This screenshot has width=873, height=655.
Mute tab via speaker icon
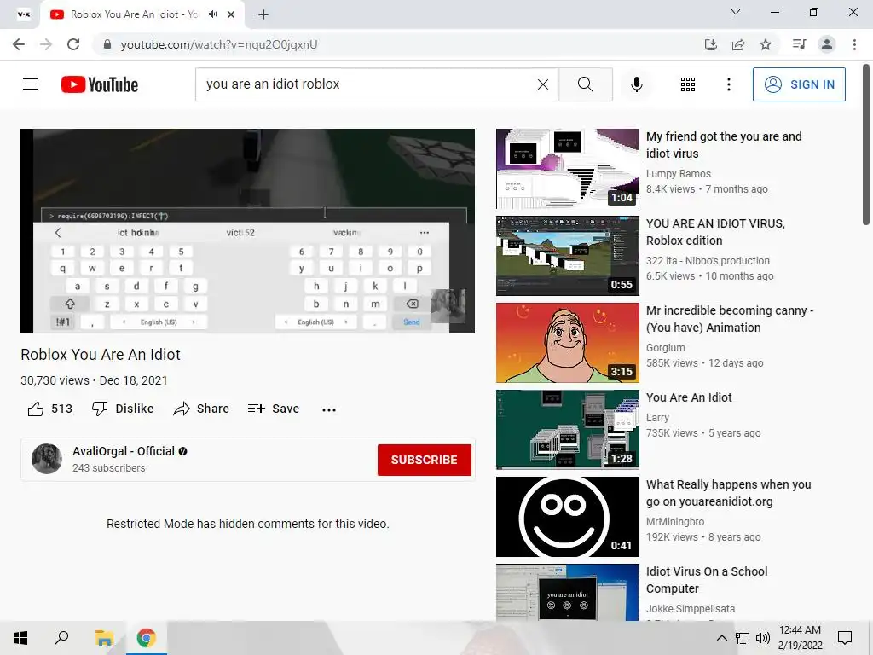(x=212, y=14)
